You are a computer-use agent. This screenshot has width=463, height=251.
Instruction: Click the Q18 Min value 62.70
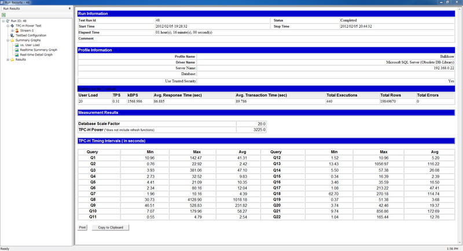pos(334,194)
